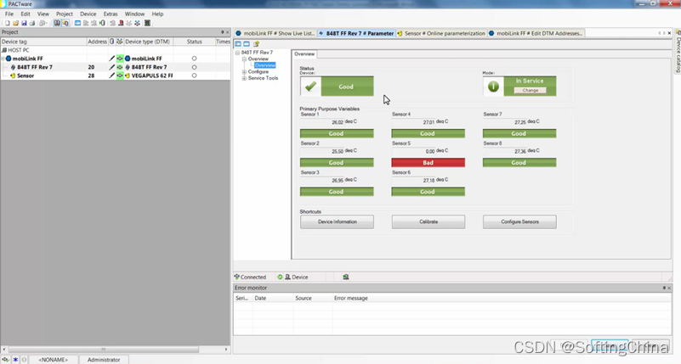Click status circle for 848T FF Rev 7
The height and width of the screenshot is (364, 681).
click(x=195, y=67)
